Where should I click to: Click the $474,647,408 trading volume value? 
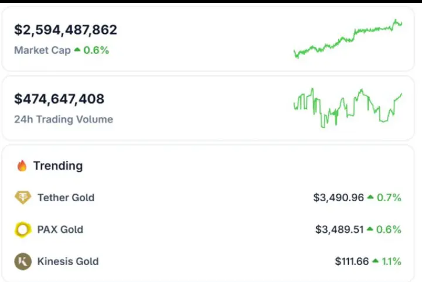[59, 99]
